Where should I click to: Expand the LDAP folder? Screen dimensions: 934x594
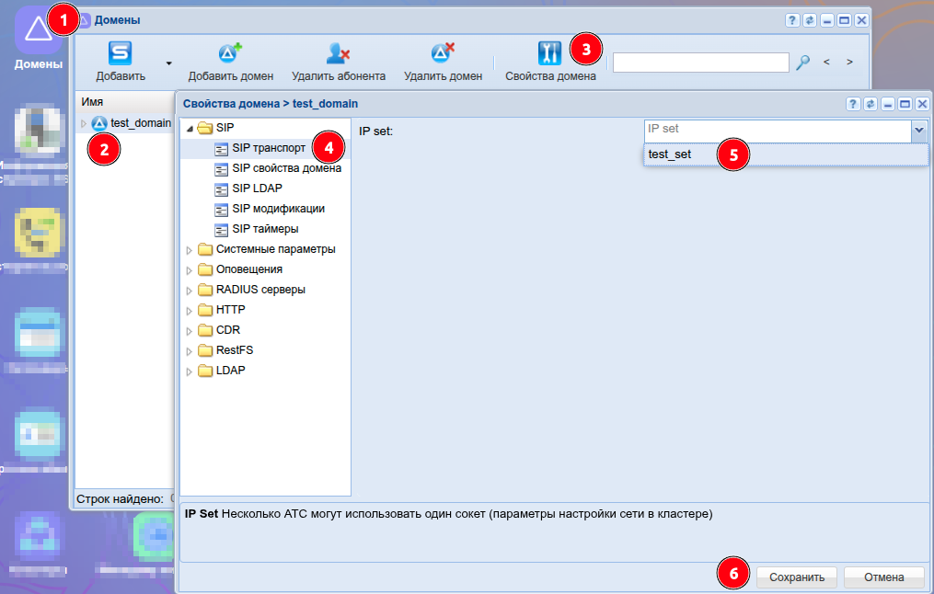[190, 371]
